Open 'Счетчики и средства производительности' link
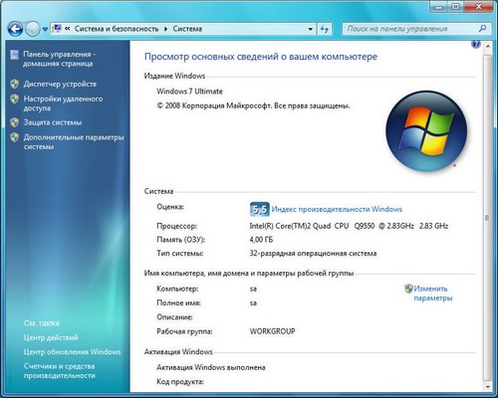Viewport: 498px width, 398px height. coord(60,371)
